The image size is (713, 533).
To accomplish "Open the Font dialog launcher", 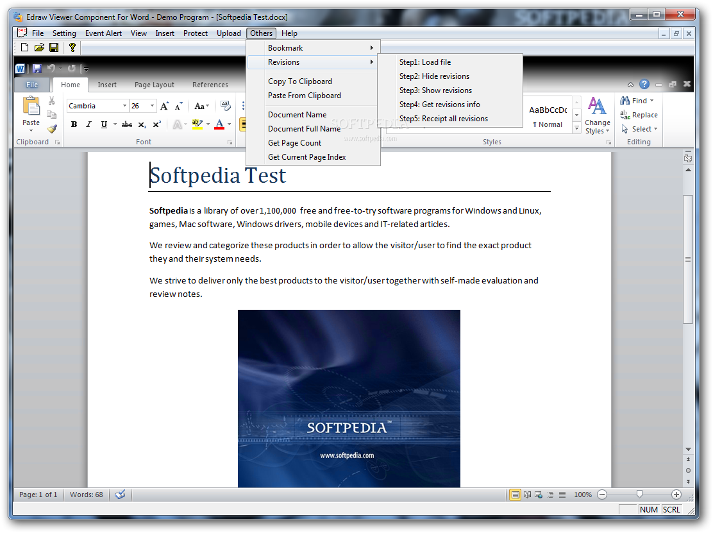I will click(x=230, y=142).
